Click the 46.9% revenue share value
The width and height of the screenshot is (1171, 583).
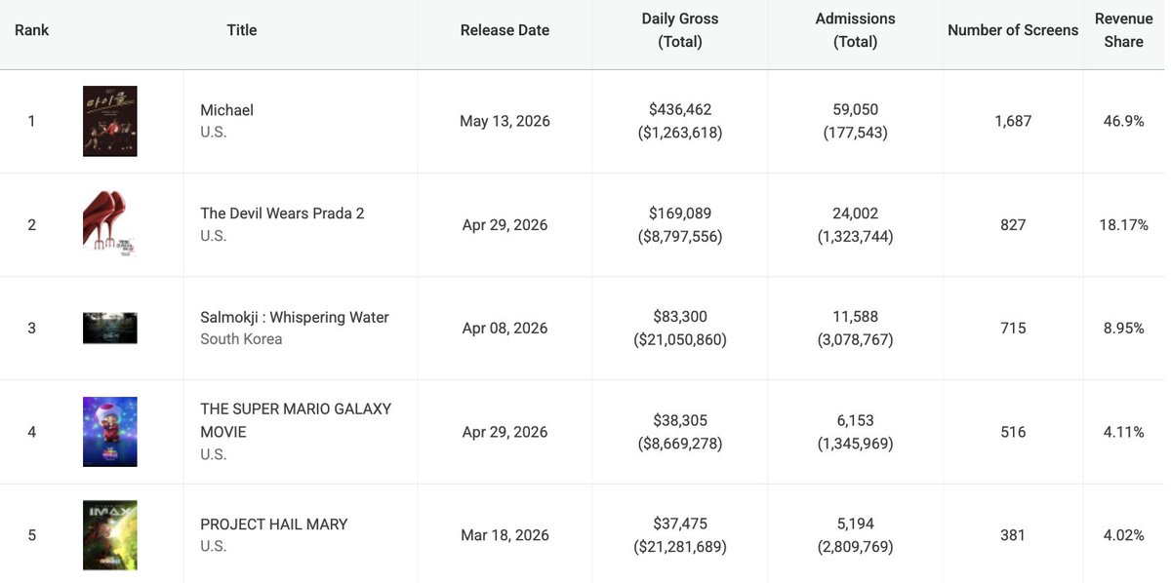point(1123,121)
